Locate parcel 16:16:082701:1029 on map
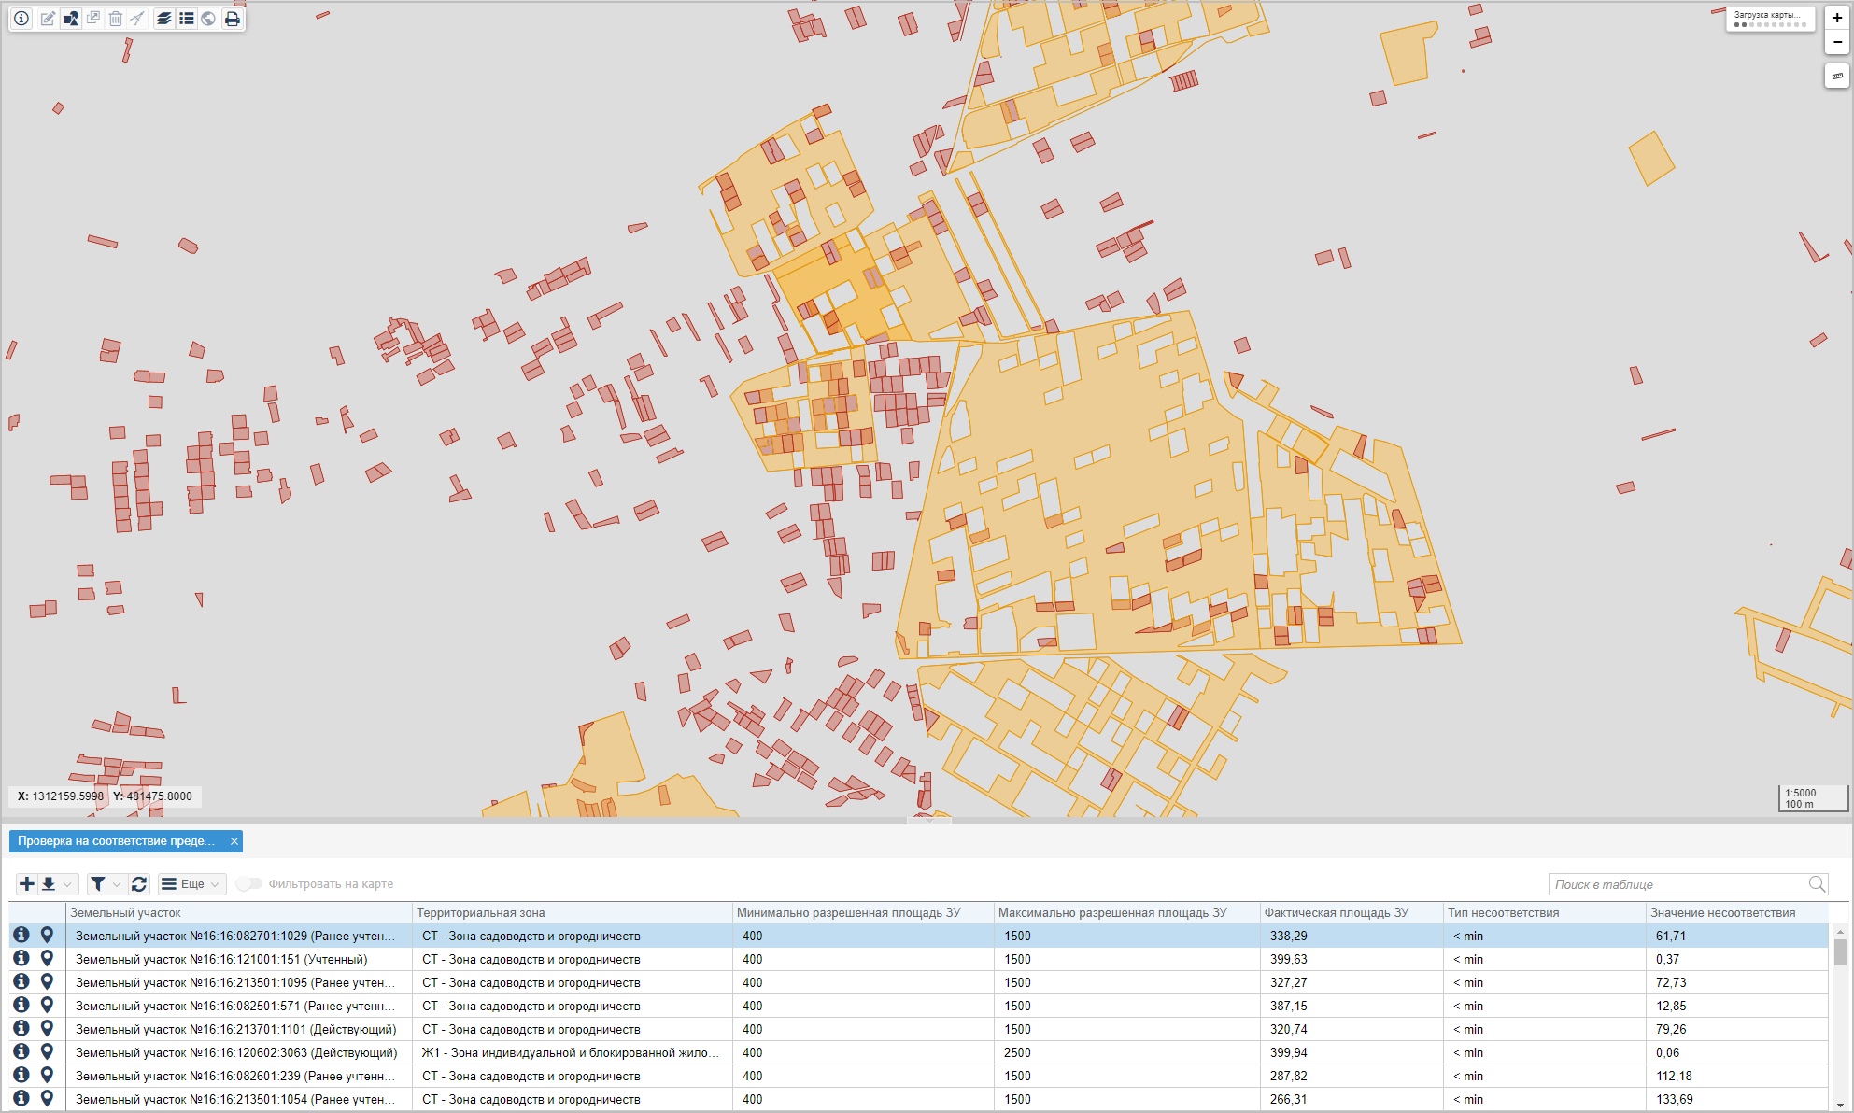The width and height of the screenshot is (1854, 1113). (47, 935)
